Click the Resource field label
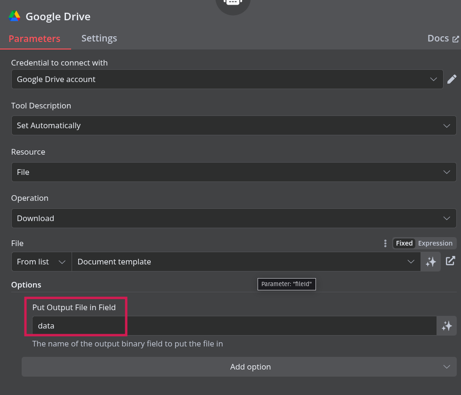 (x=28, y=152)
